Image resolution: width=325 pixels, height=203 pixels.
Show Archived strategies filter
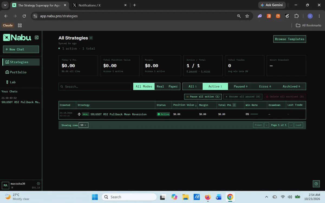pos(291,86)
